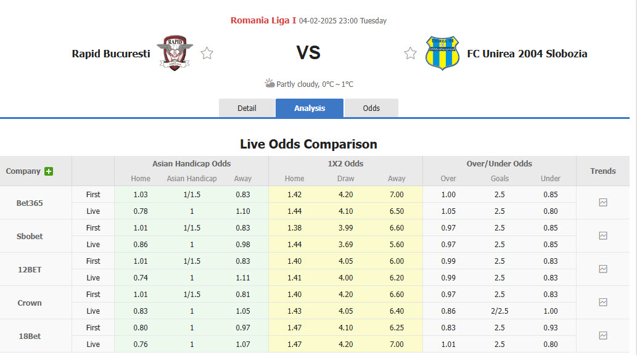
Task: Click the FC Unirea 2004 Slobozia club logo
Action: coord(442,52)
